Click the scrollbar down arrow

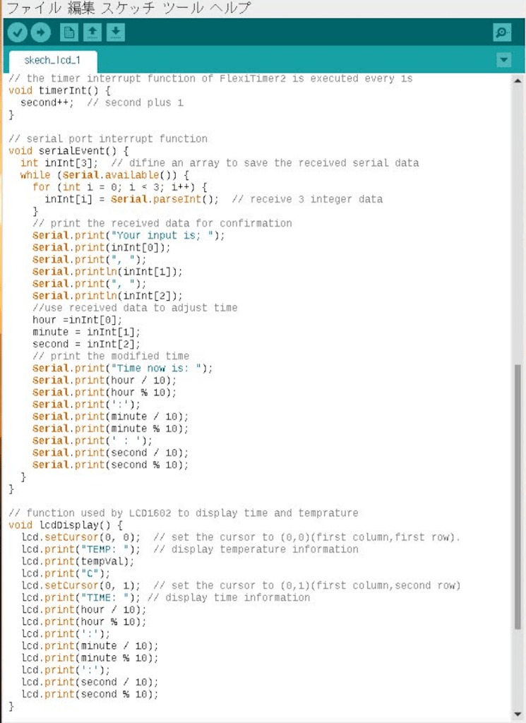tap(518, 715)
